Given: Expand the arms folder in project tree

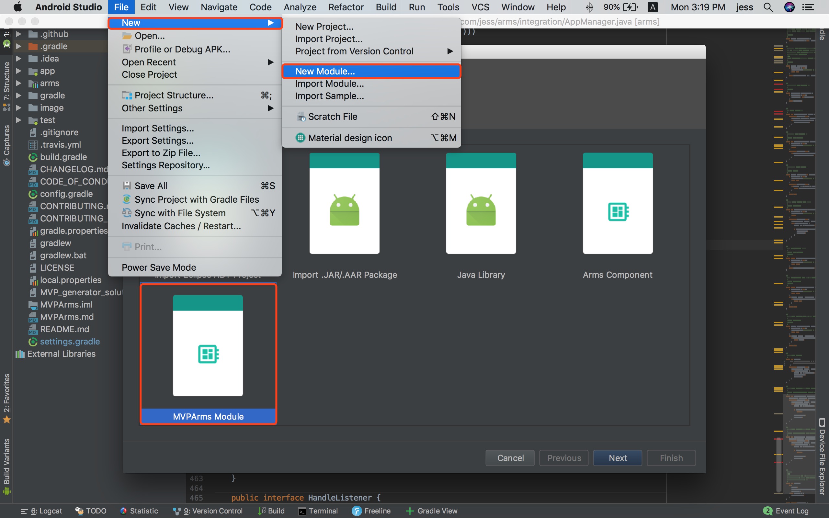Looking at the screenshot, I should click(19, 83).
